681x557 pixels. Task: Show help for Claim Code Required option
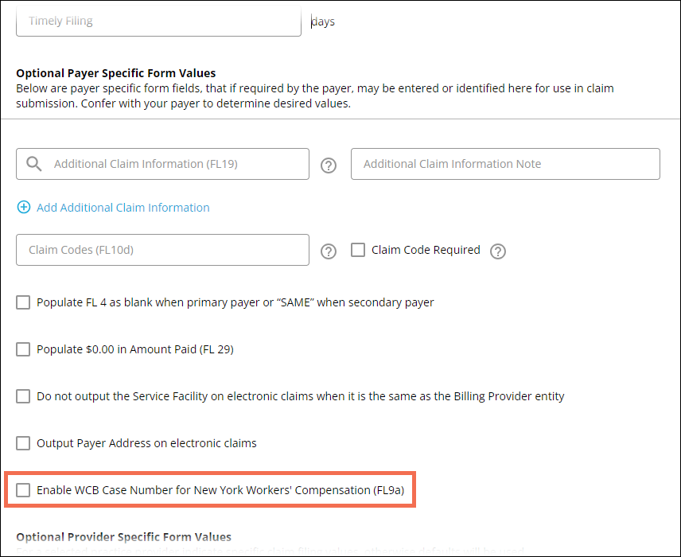[498, 251]
